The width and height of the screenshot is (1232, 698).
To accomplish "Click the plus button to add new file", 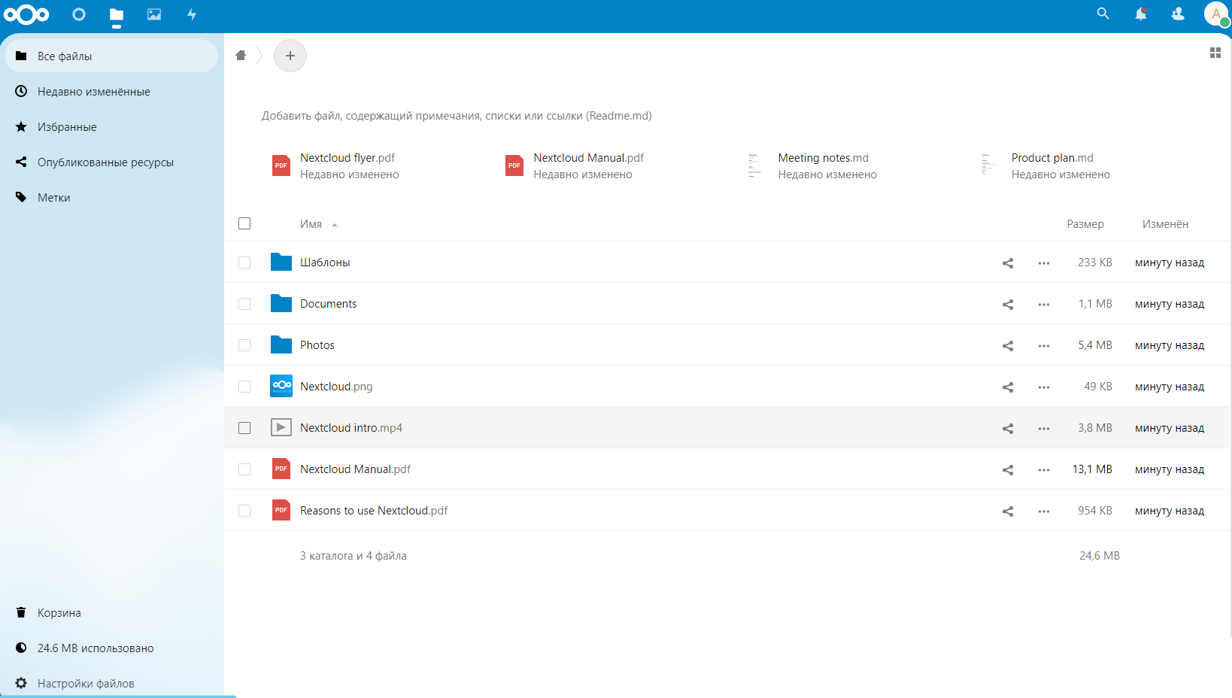I will (290, 56).
